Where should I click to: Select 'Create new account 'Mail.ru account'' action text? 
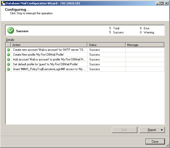(49, 50)
